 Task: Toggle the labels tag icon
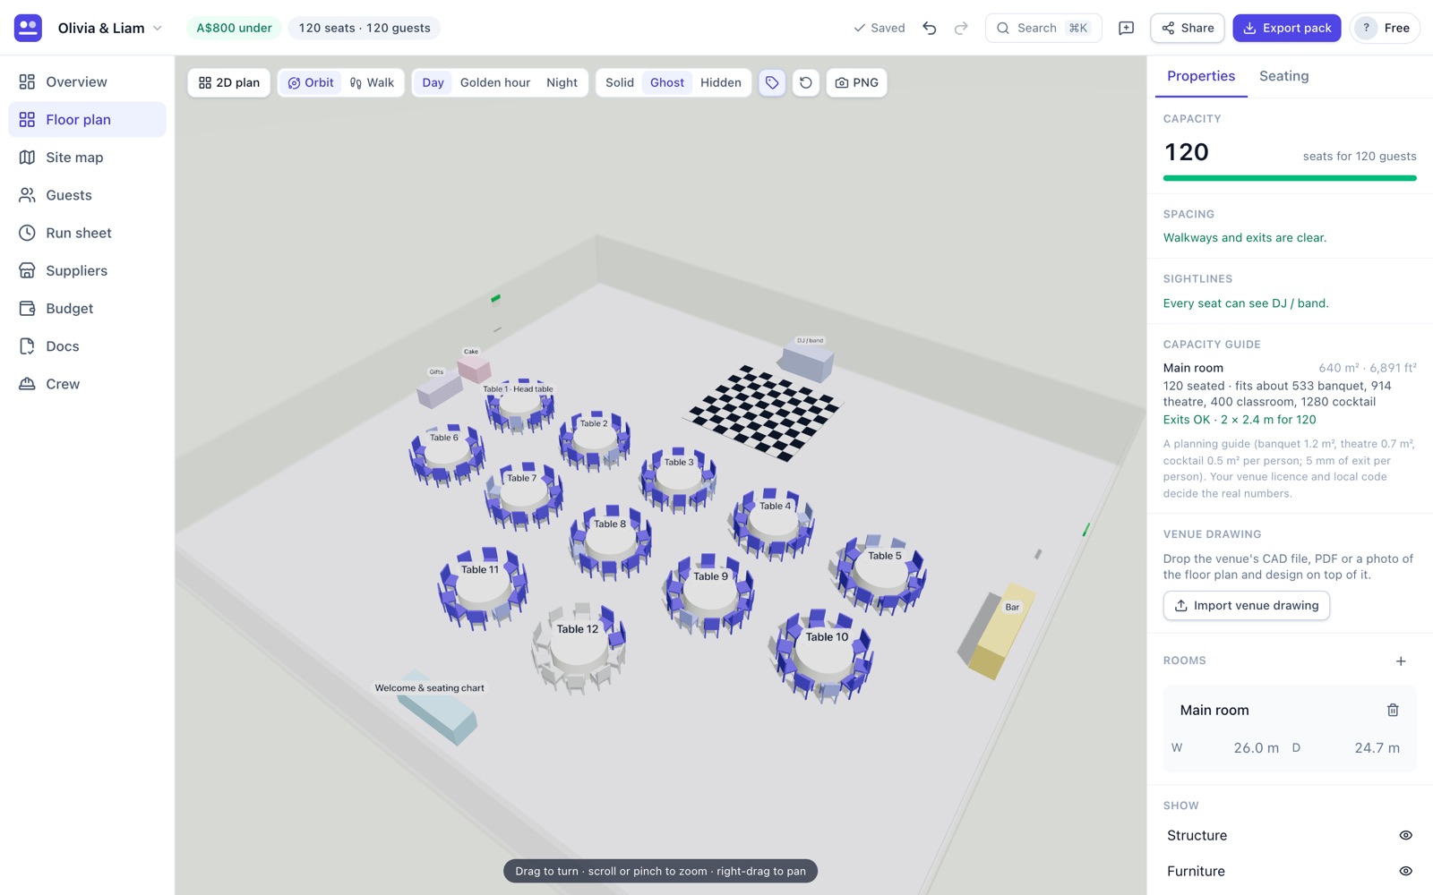772,82
